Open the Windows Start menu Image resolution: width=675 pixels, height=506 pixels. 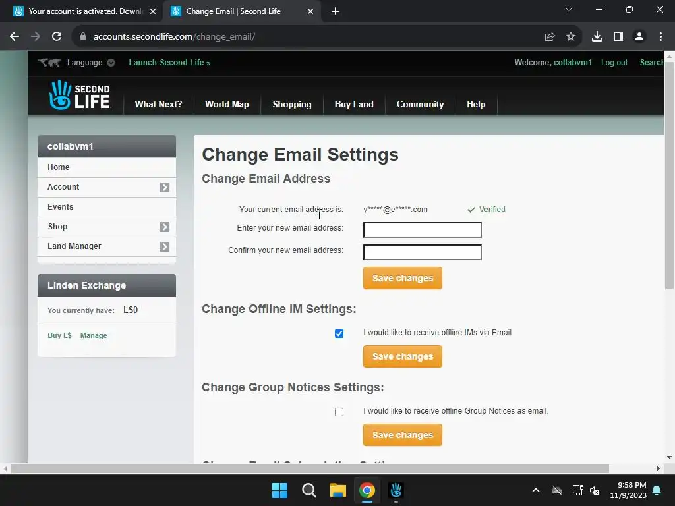(279, 490)
